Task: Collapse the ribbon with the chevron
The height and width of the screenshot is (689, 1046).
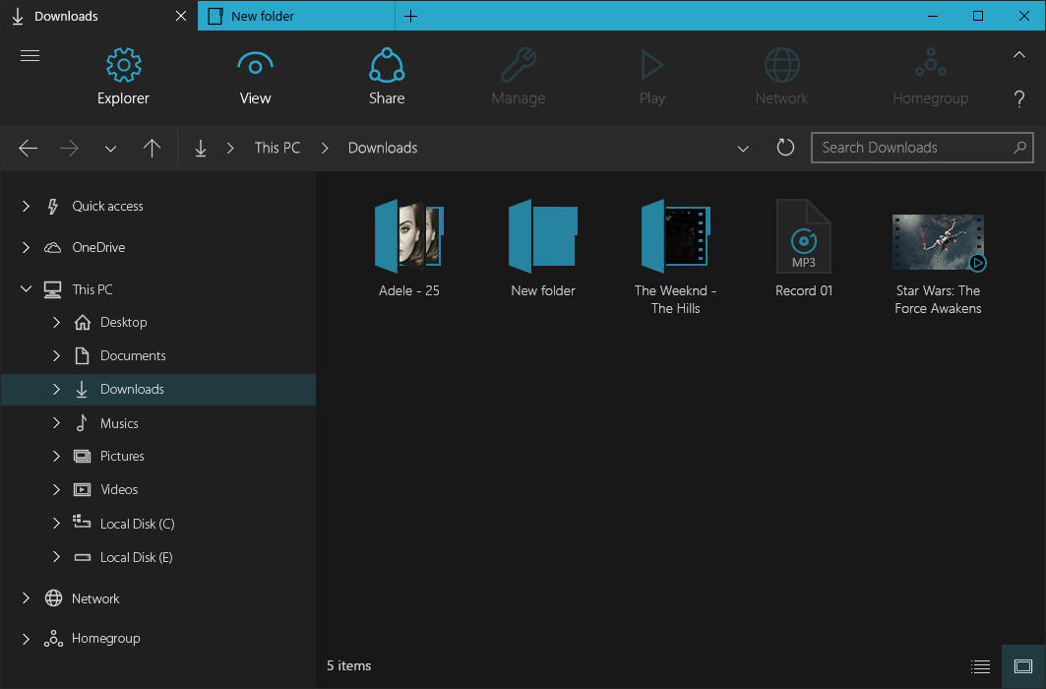Action: [1019, 54]
